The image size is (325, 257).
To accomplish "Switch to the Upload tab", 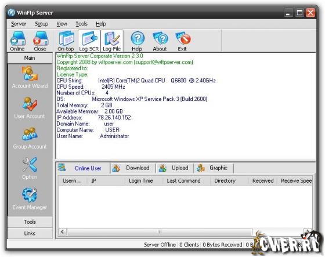I will [x=175, y=168].
